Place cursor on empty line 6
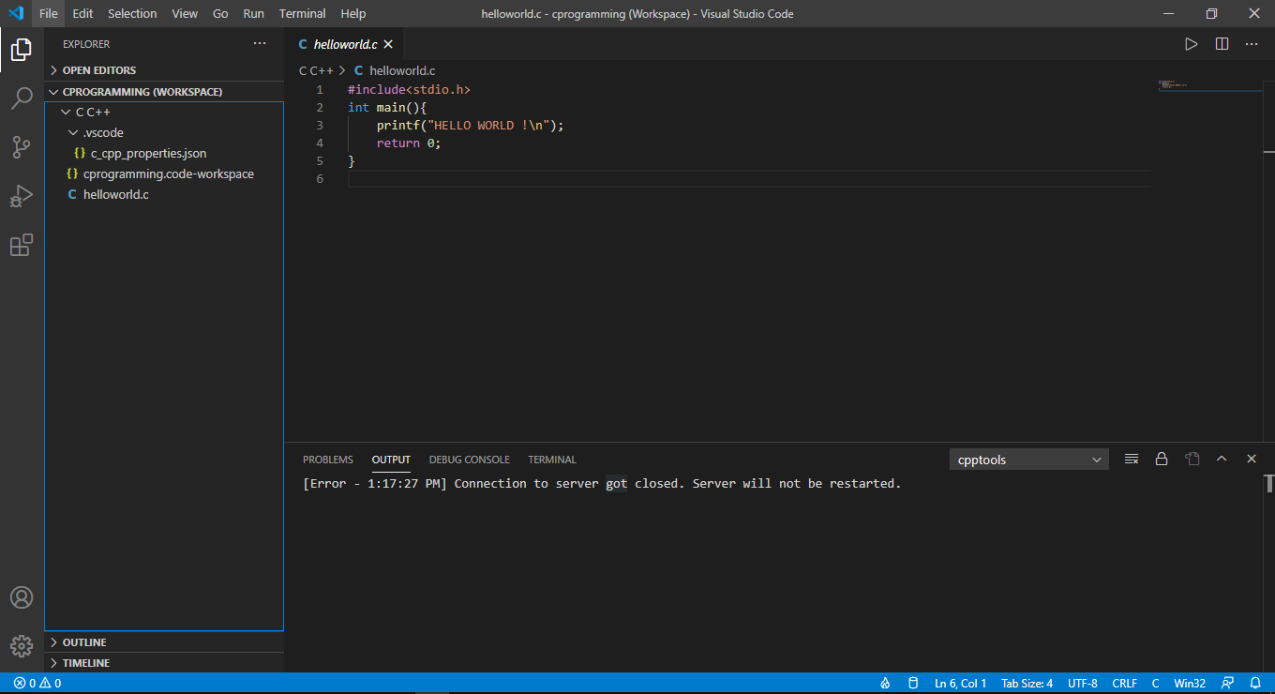Screen dimensions: 1275x694 click(748, 179)
